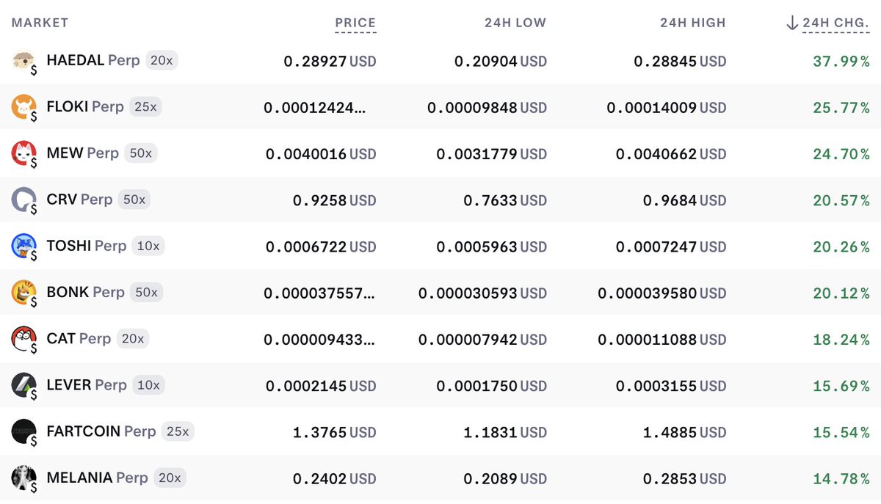
Task: Click the HAEDAL 24H high 0.28845 USD
Action: (680, 62)
